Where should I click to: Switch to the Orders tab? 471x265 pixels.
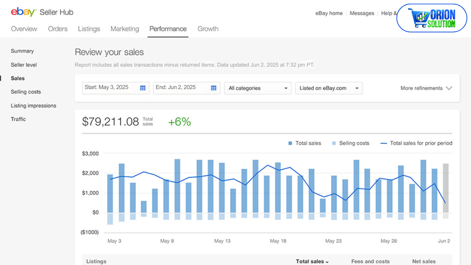[58, 29]
